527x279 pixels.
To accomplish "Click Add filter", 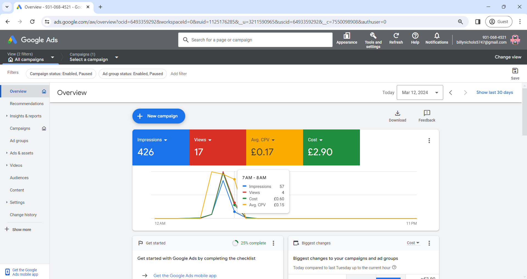I will tap(179, 74).
